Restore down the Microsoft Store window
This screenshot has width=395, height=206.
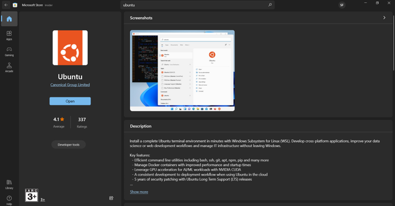click(x=377, y=3)
